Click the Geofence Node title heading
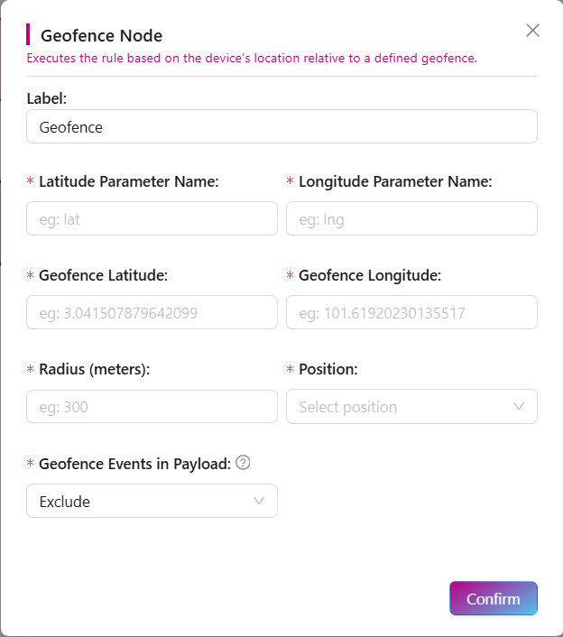This screenshot has width=563, height=637. 101,36
